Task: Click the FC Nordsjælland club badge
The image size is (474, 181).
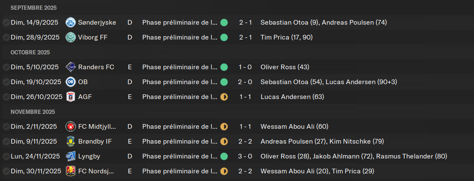Action: point(70,171)
